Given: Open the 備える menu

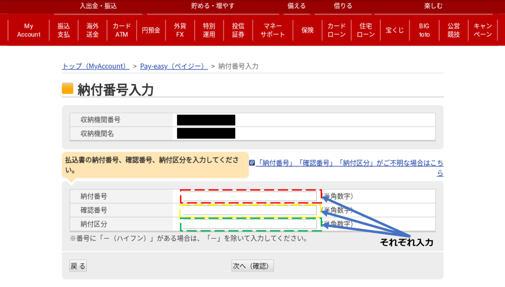Looking at the screenshot, I should (297, 6).
